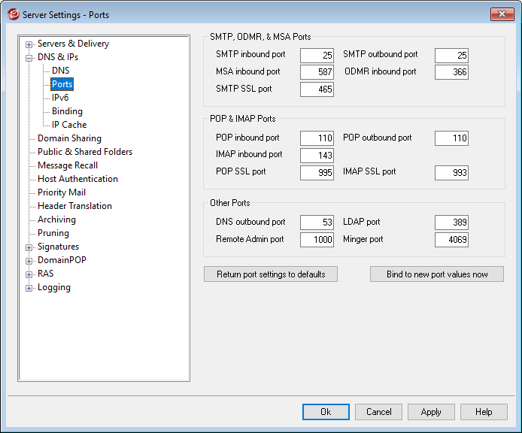Close the Server Settings dialog window
The width and height of the screenshot is (522, 433).
tap(502, 14)
